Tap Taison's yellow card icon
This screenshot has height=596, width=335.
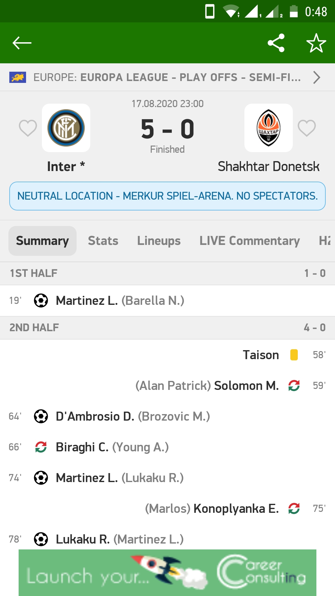coord(294,355)
